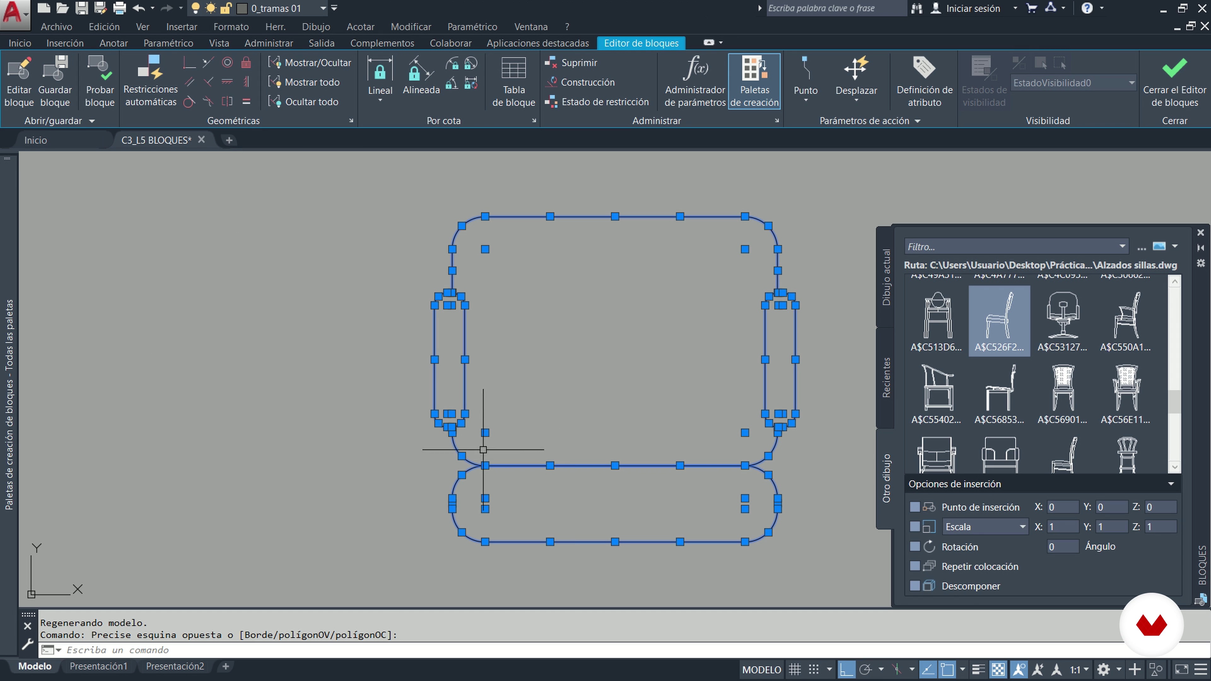This screenshot has height=681, width=1211.
Task: Click the open folder icon in quick access toolbar
Action: 62,8
